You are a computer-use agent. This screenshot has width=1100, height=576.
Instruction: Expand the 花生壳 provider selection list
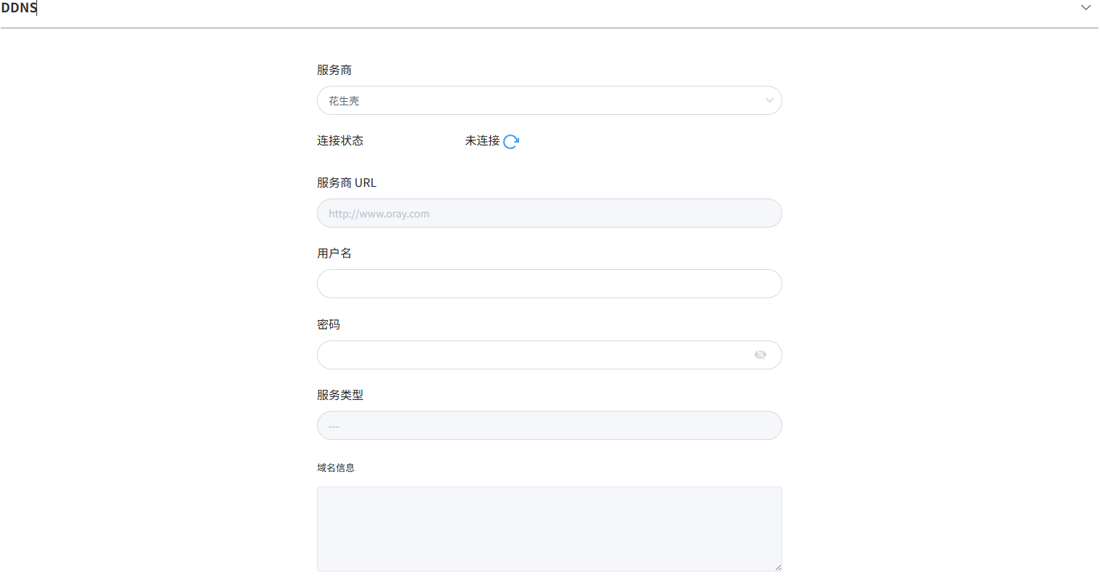[549, 100]
